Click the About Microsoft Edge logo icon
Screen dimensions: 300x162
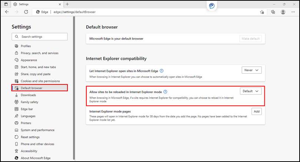[x=16, y=158]
